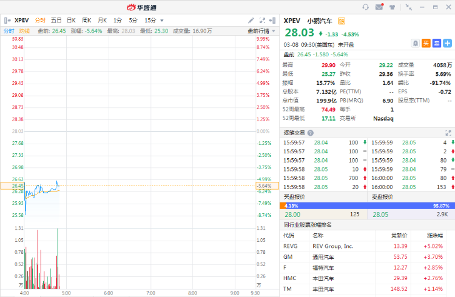Select the pencil drawing tool
The height and width of the screenshot is (297, 455).
tap(252, 20)
